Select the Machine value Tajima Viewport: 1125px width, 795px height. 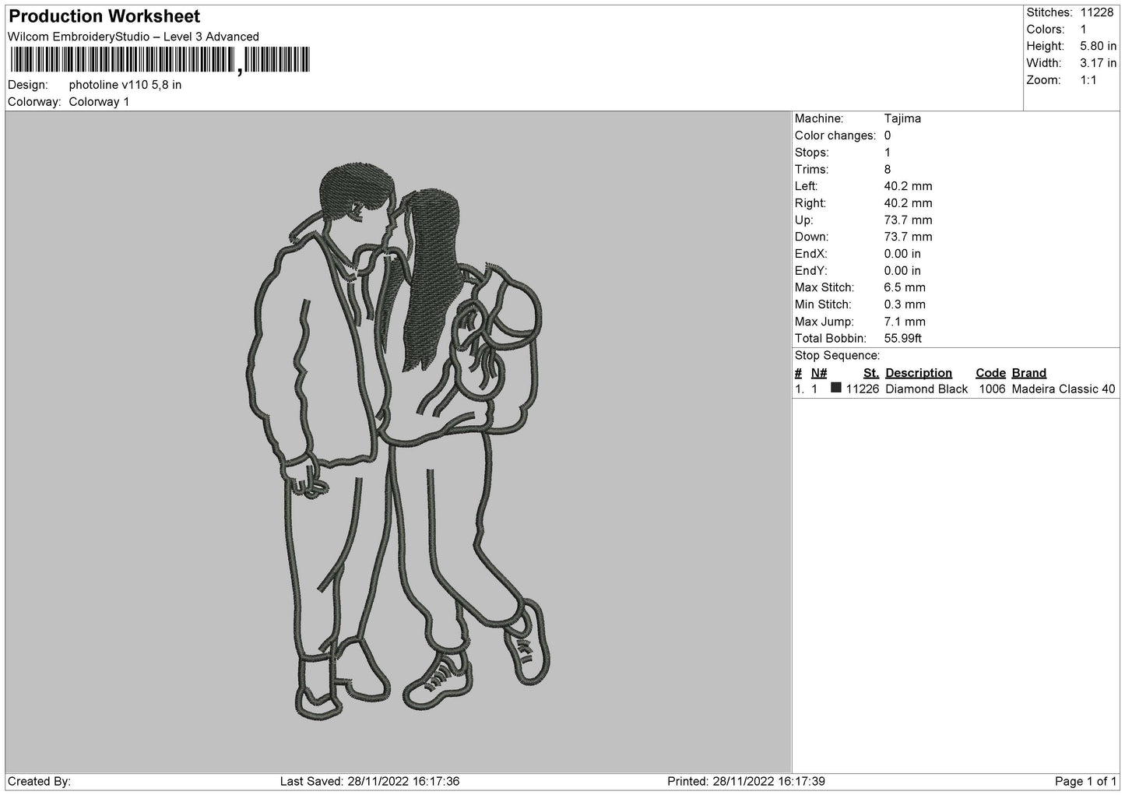[x=902, y=118]
